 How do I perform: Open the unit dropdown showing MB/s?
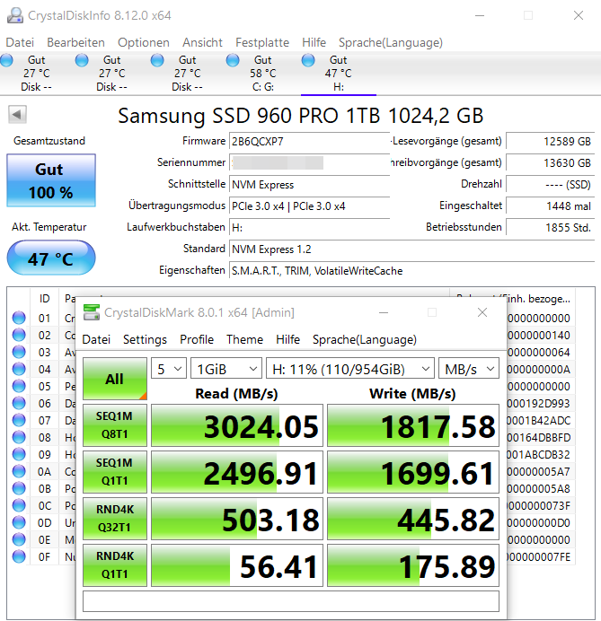click(x=469, y=369)
